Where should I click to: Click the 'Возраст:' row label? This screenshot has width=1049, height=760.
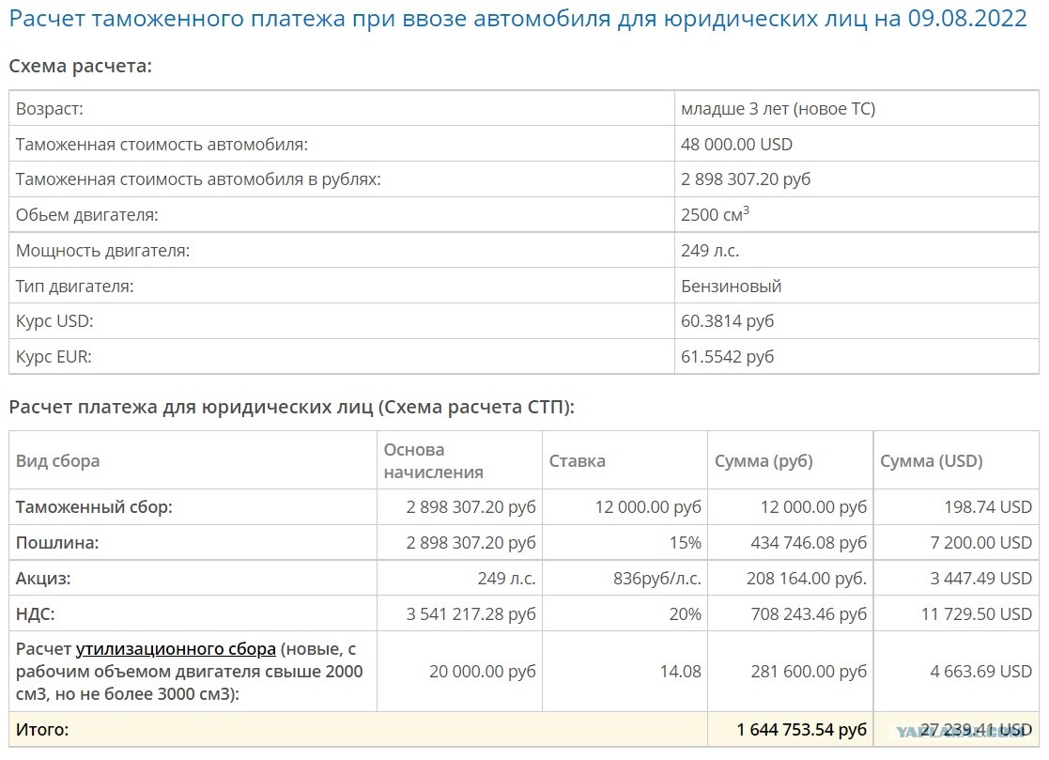pyautogui.click(x=50, y=109)
